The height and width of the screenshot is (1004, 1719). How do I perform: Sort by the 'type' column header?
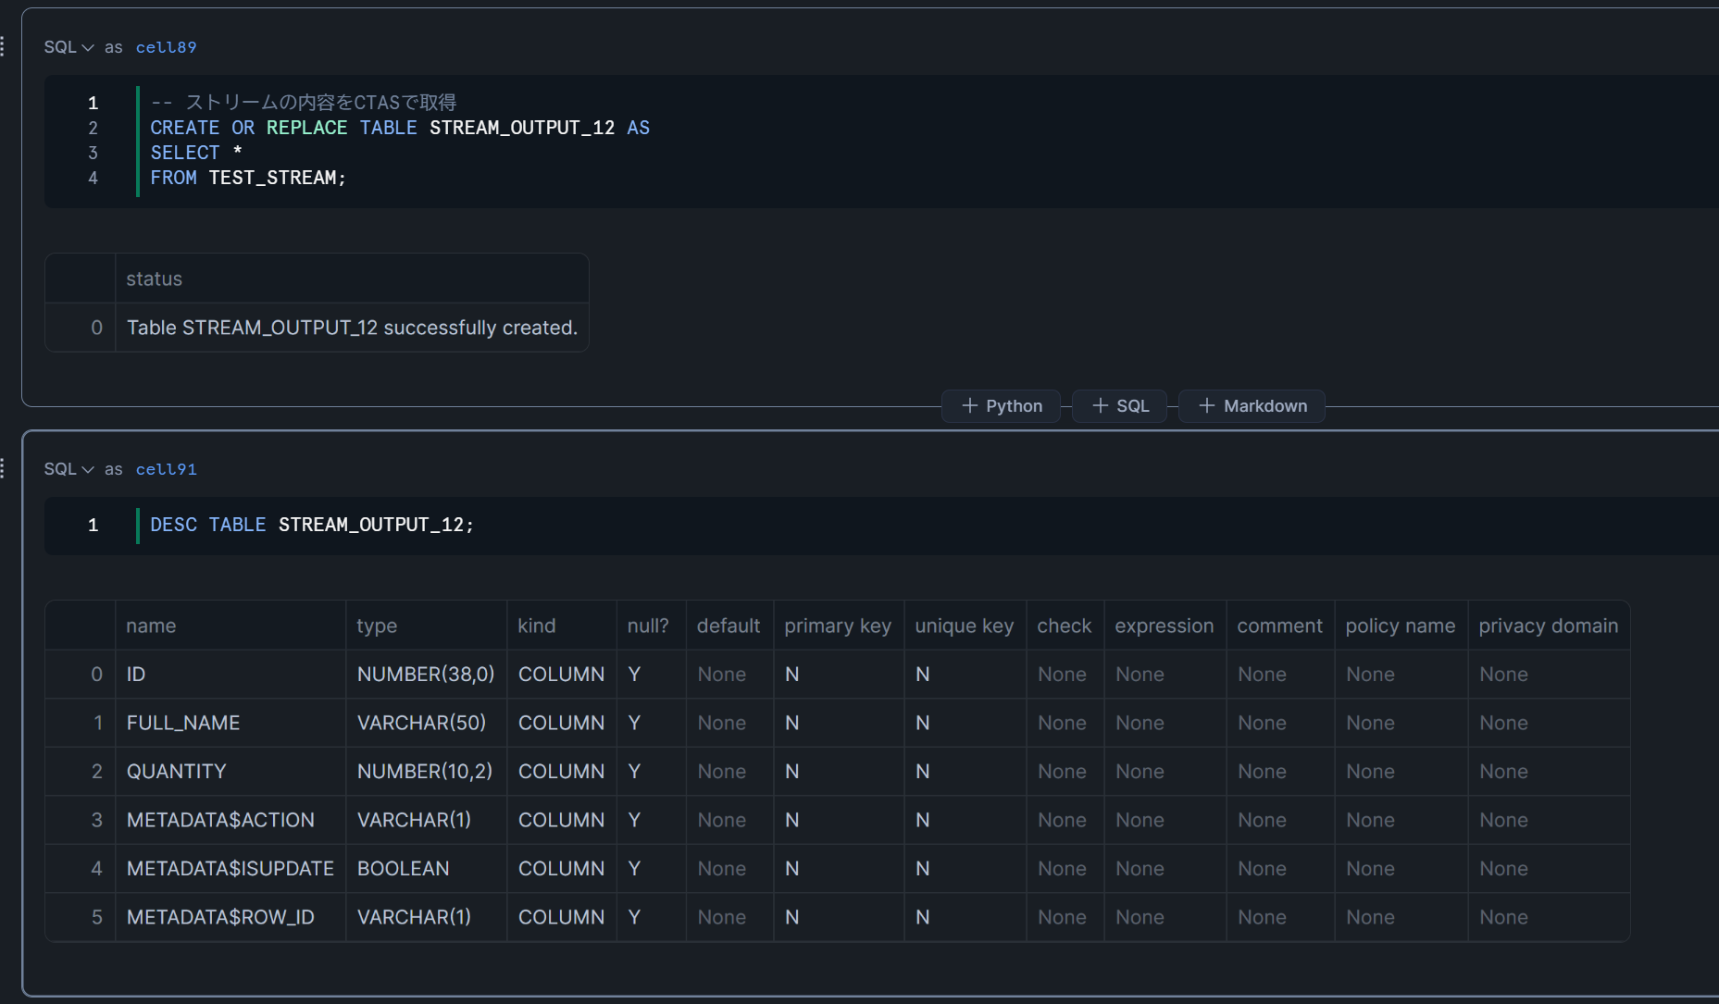427,626
